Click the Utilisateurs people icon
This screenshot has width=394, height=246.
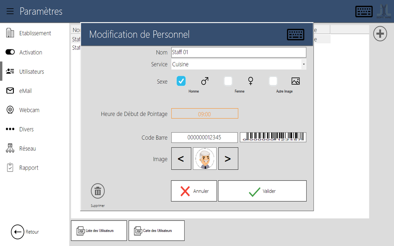(10, 71)
